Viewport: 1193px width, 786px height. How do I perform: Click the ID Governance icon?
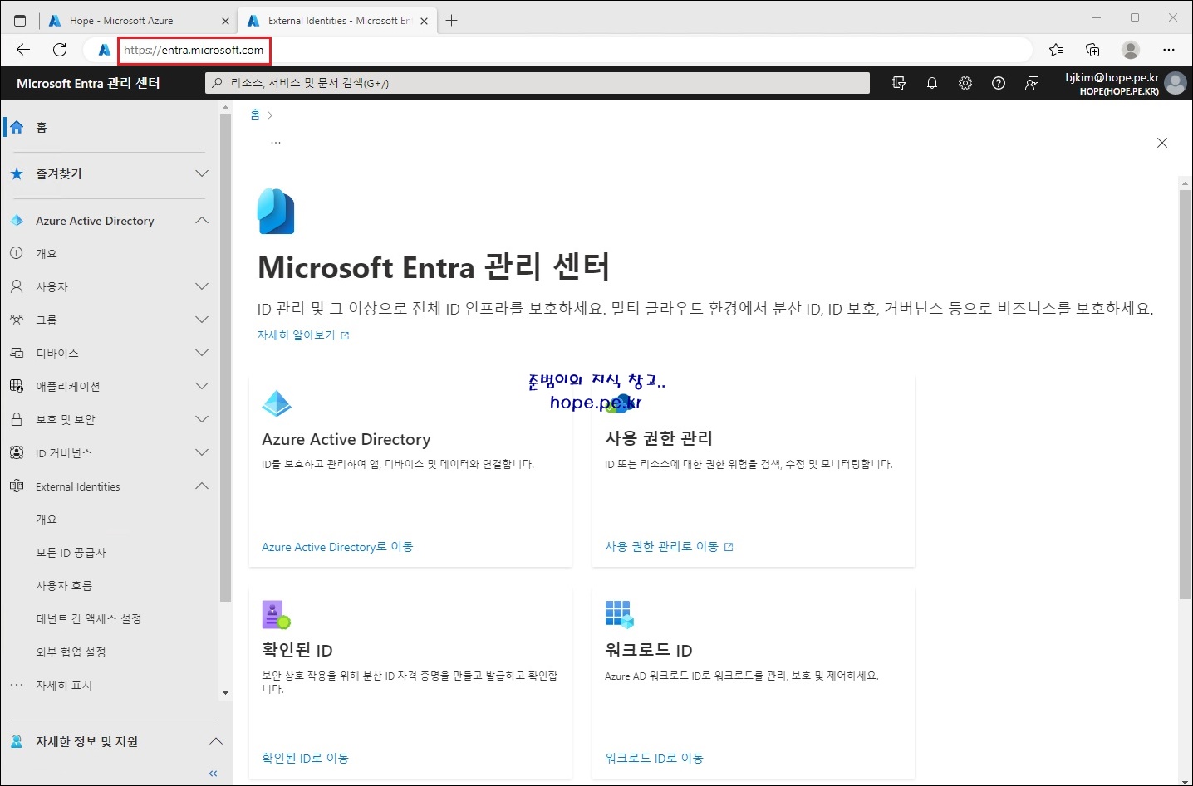point(17,452)
